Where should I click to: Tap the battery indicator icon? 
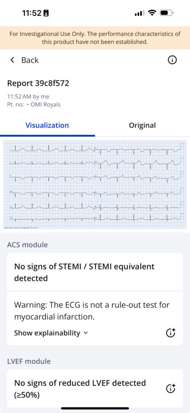[167, 13]
